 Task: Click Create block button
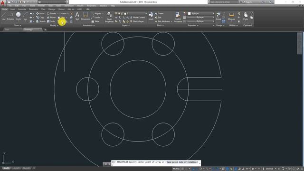point(159,14)
